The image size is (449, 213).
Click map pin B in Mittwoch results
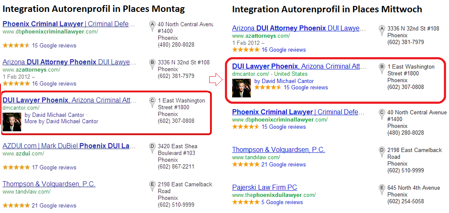pos(382,69)
